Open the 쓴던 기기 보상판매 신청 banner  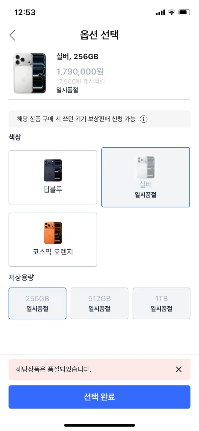pyautogui.click(x=99, y=119)
